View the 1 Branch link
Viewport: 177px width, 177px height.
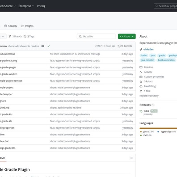click(x=15, y=36)
